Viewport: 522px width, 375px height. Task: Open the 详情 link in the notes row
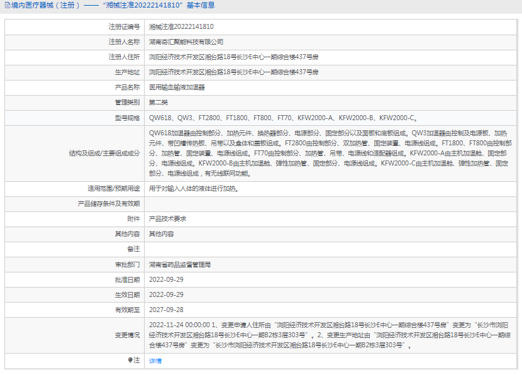pyautogui.click(x=155, y=361)
